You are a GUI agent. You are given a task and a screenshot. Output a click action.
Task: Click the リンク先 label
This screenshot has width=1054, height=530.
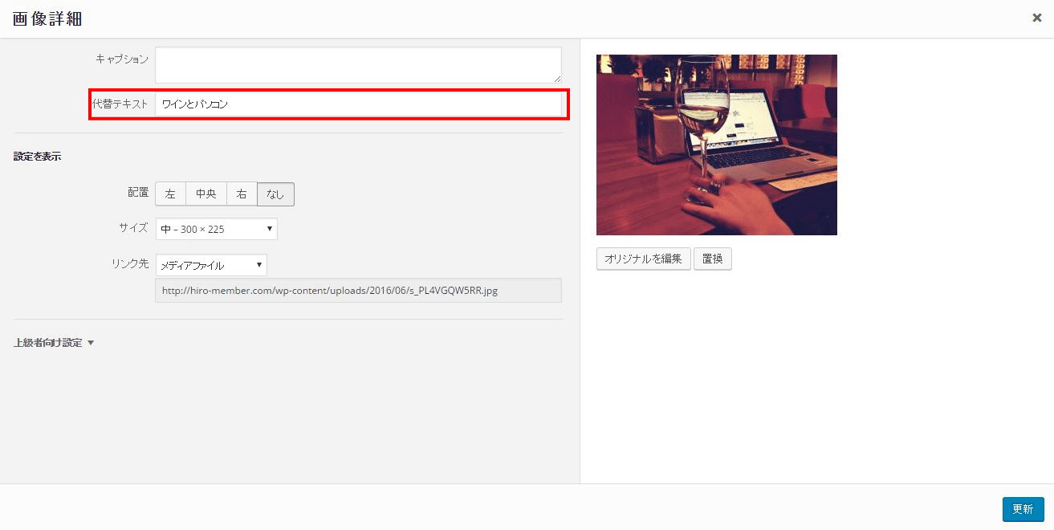(x=130, y=263)
